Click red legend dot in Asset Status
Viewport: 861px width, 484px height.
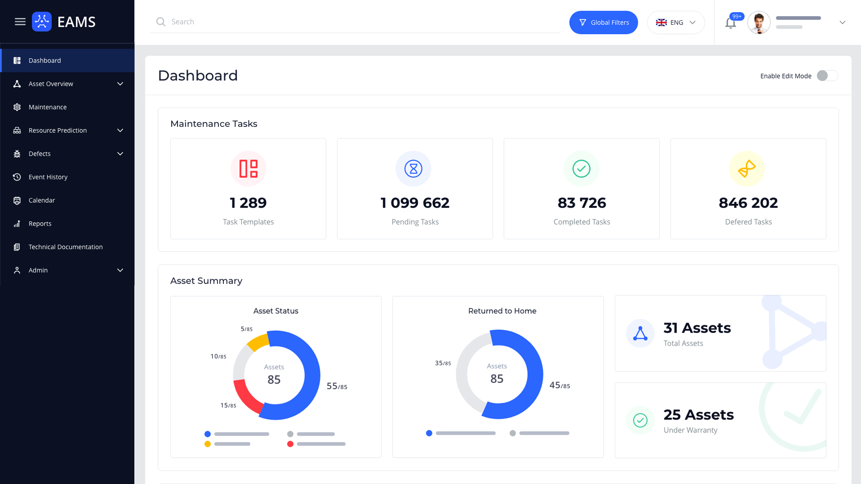click(290, 444)
